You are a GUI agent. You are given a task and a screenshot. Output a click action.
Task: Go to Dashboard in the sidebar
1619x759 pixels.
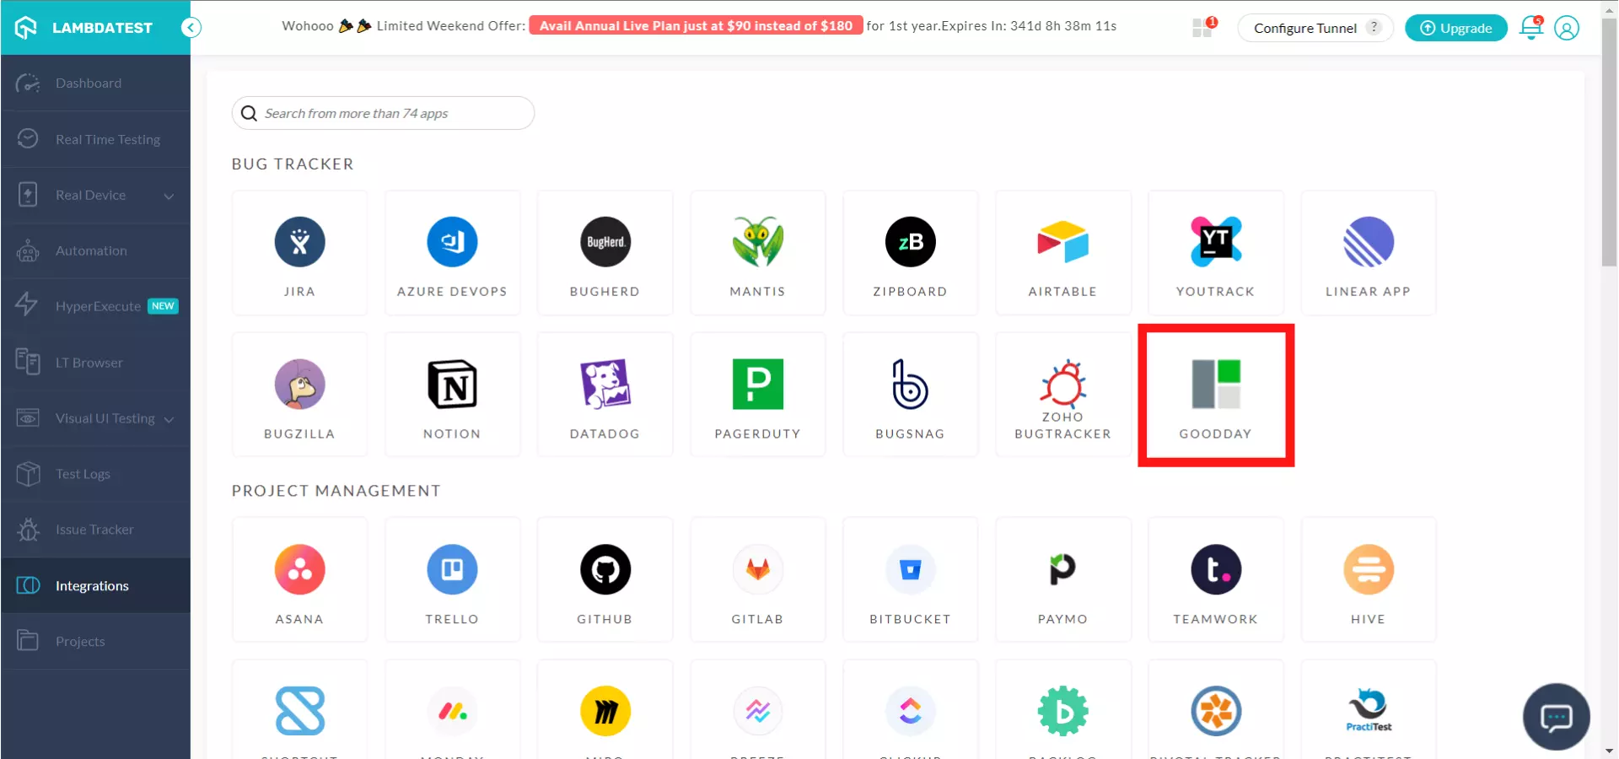(89, 83)
